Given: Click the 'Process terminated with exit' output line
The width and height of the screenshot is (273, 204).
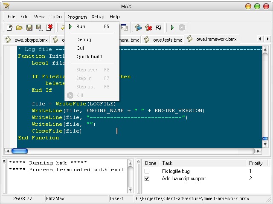Looking at the screenshot, I should click(x=67, y=170).
